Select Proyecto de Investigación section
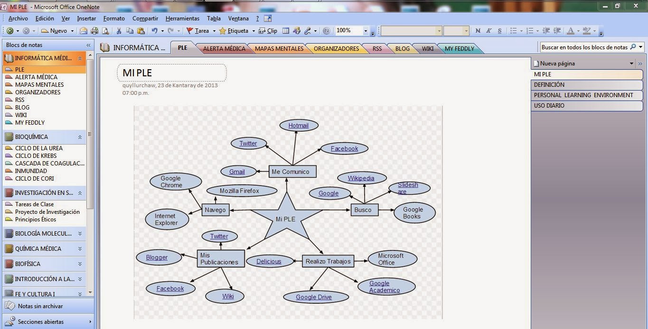The image size is (648, 329). (x=47, y=212)
